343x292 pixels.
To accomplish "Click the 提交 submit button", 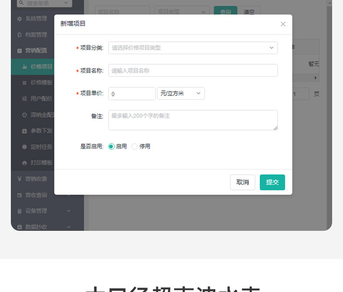I will [272, 182].
